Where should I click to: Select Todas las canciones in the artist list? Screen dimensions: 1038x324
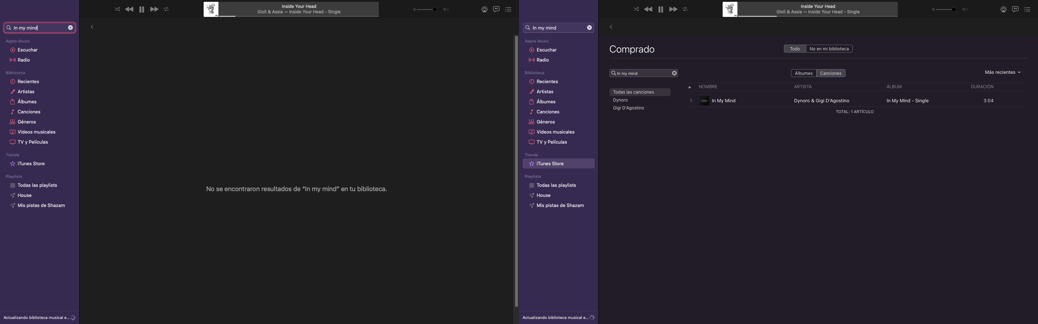(x=640, y=92)
